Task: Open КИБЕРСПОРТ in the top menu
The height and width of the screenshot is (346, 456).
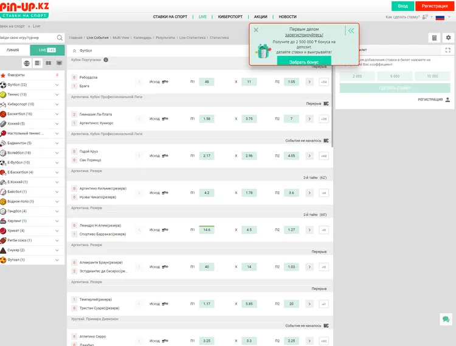Action: (230, 17)
